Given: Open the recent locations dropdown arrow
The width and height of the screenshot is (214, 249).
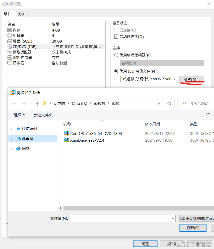Looking at the screenshot, I should pyautogui.click(x=31, y=104).
